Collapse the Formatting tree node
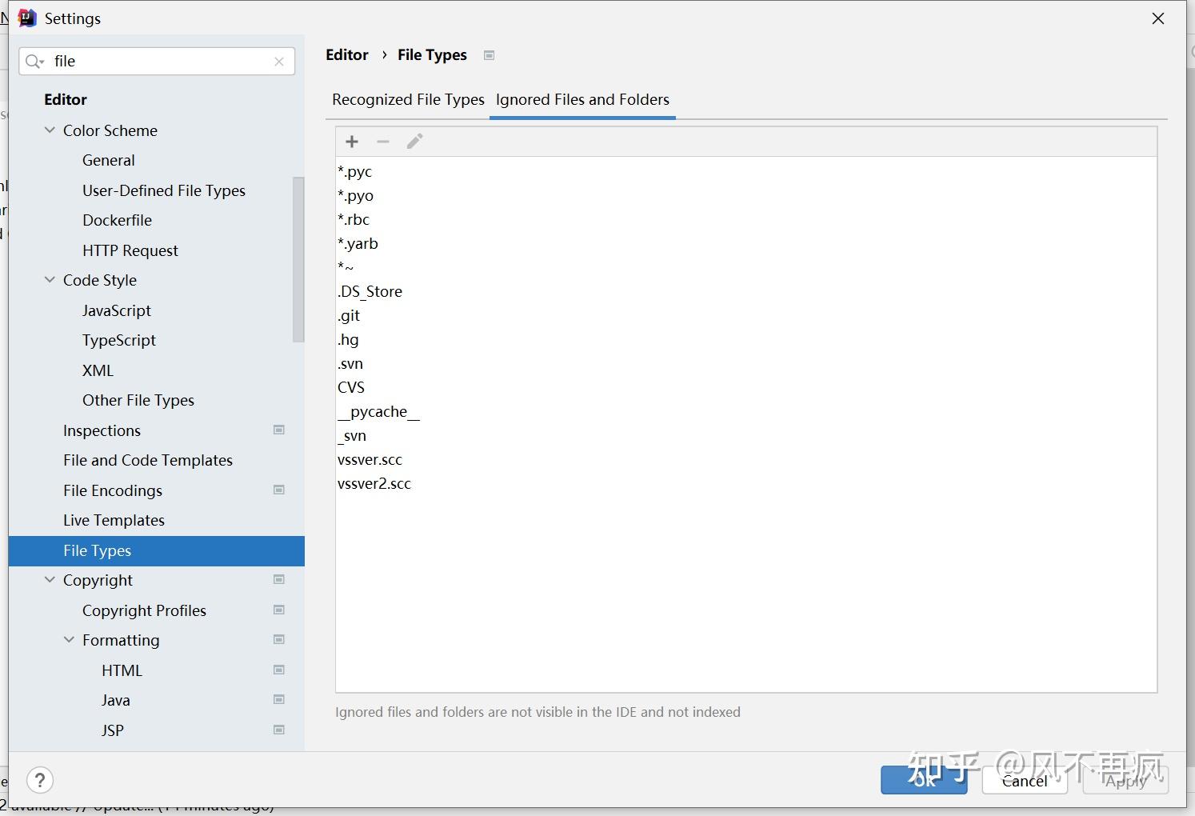Image resolution: width=1195 pixels, height=816 pixels. pos(69,640)
